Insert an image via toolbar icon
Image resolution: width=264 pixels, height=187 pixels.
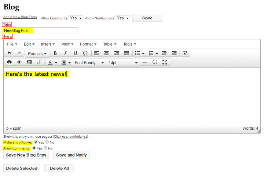185,53
